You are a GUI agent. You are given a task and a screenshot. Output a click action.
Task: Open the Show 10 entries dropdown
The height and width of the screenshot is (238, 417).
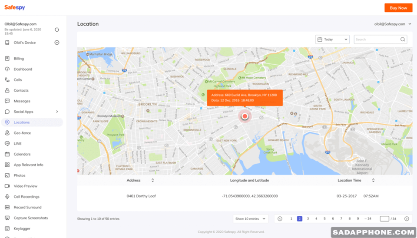click(x=251, y=218)
